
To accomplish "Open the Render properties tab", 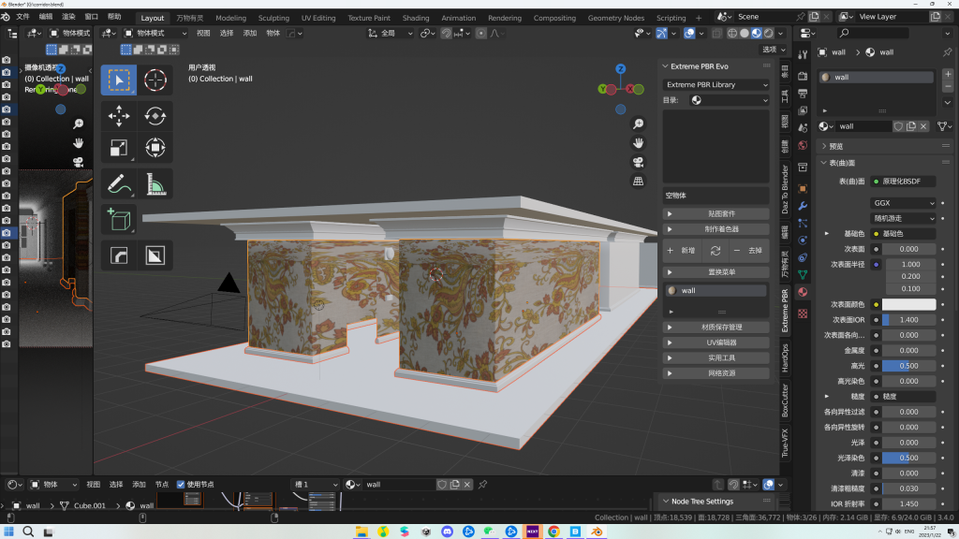I will pyautogui.click(x=803, y=77).
